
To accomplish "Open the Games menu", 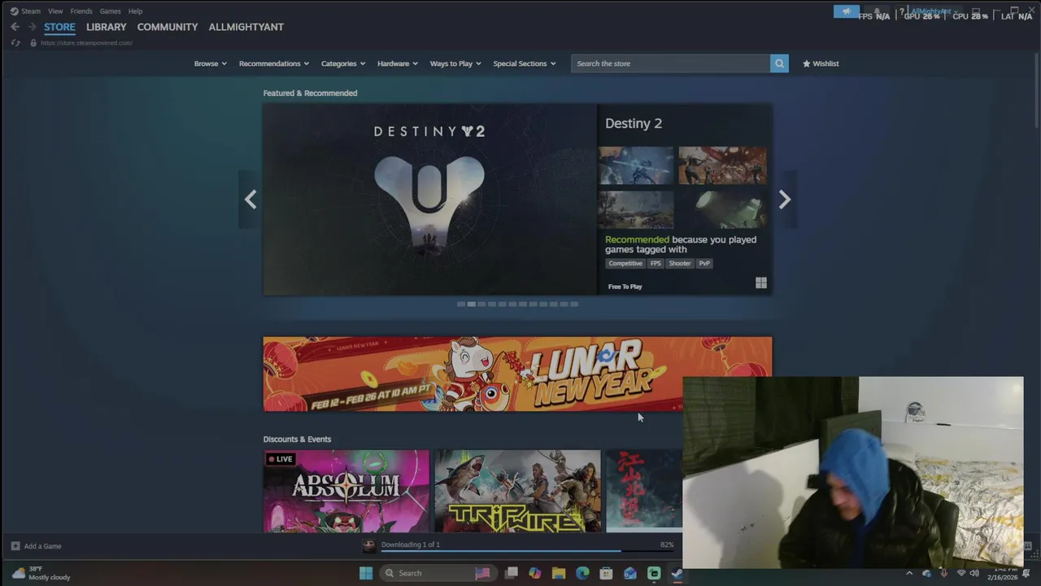I will point(110,11).
